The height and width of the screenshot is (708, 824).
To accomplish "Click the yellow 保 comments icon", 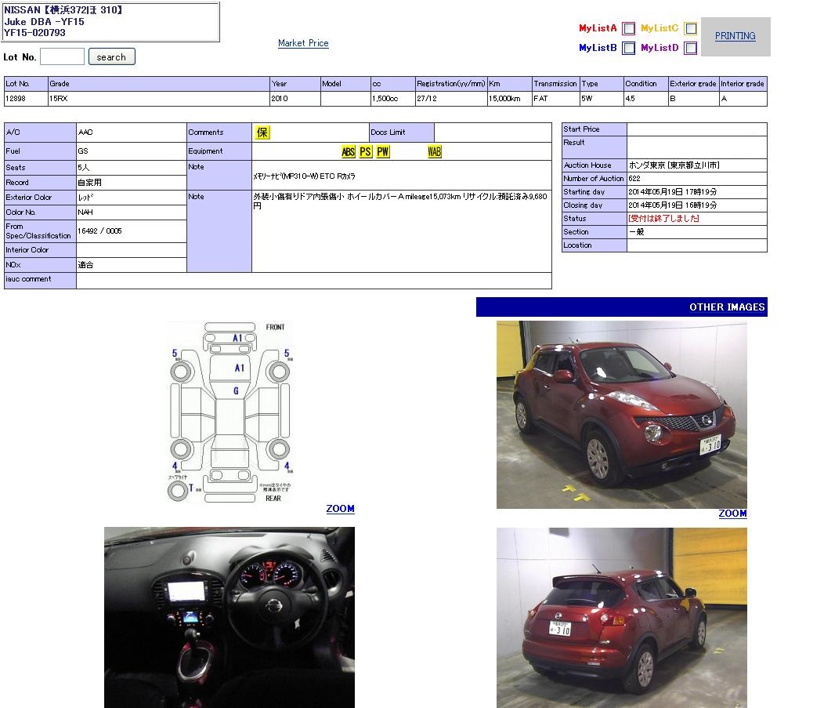I will tap(262, 133).
